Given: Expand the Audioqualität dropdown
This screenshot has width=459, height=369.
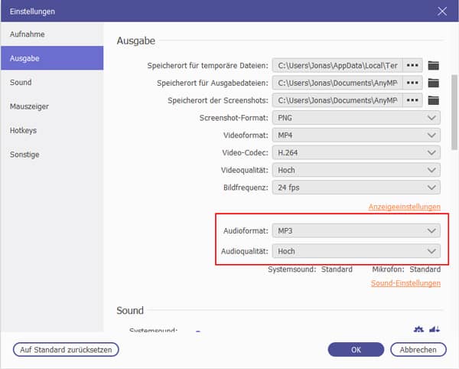Looking at the screenshot, I should point(356,251).
